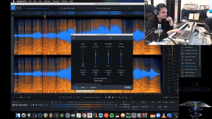Open the Help menu
Viewport: 212px width, 119px height.
[71, 1]
